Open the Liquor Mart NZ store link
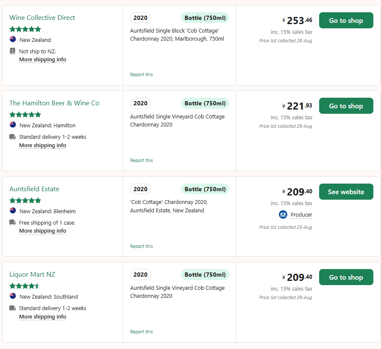This screenshot has height=349, width=381. 32,275
